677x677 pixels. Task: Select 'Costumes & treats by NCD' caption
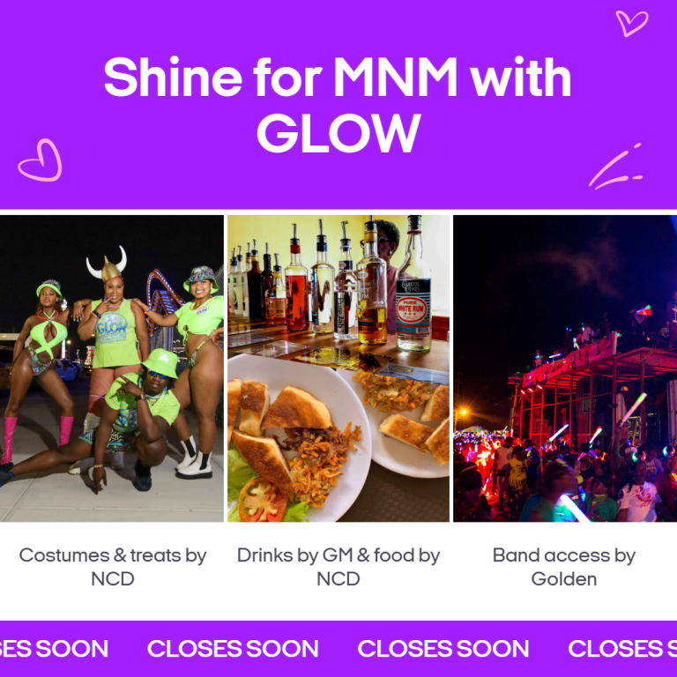click(x=113, y=567)
